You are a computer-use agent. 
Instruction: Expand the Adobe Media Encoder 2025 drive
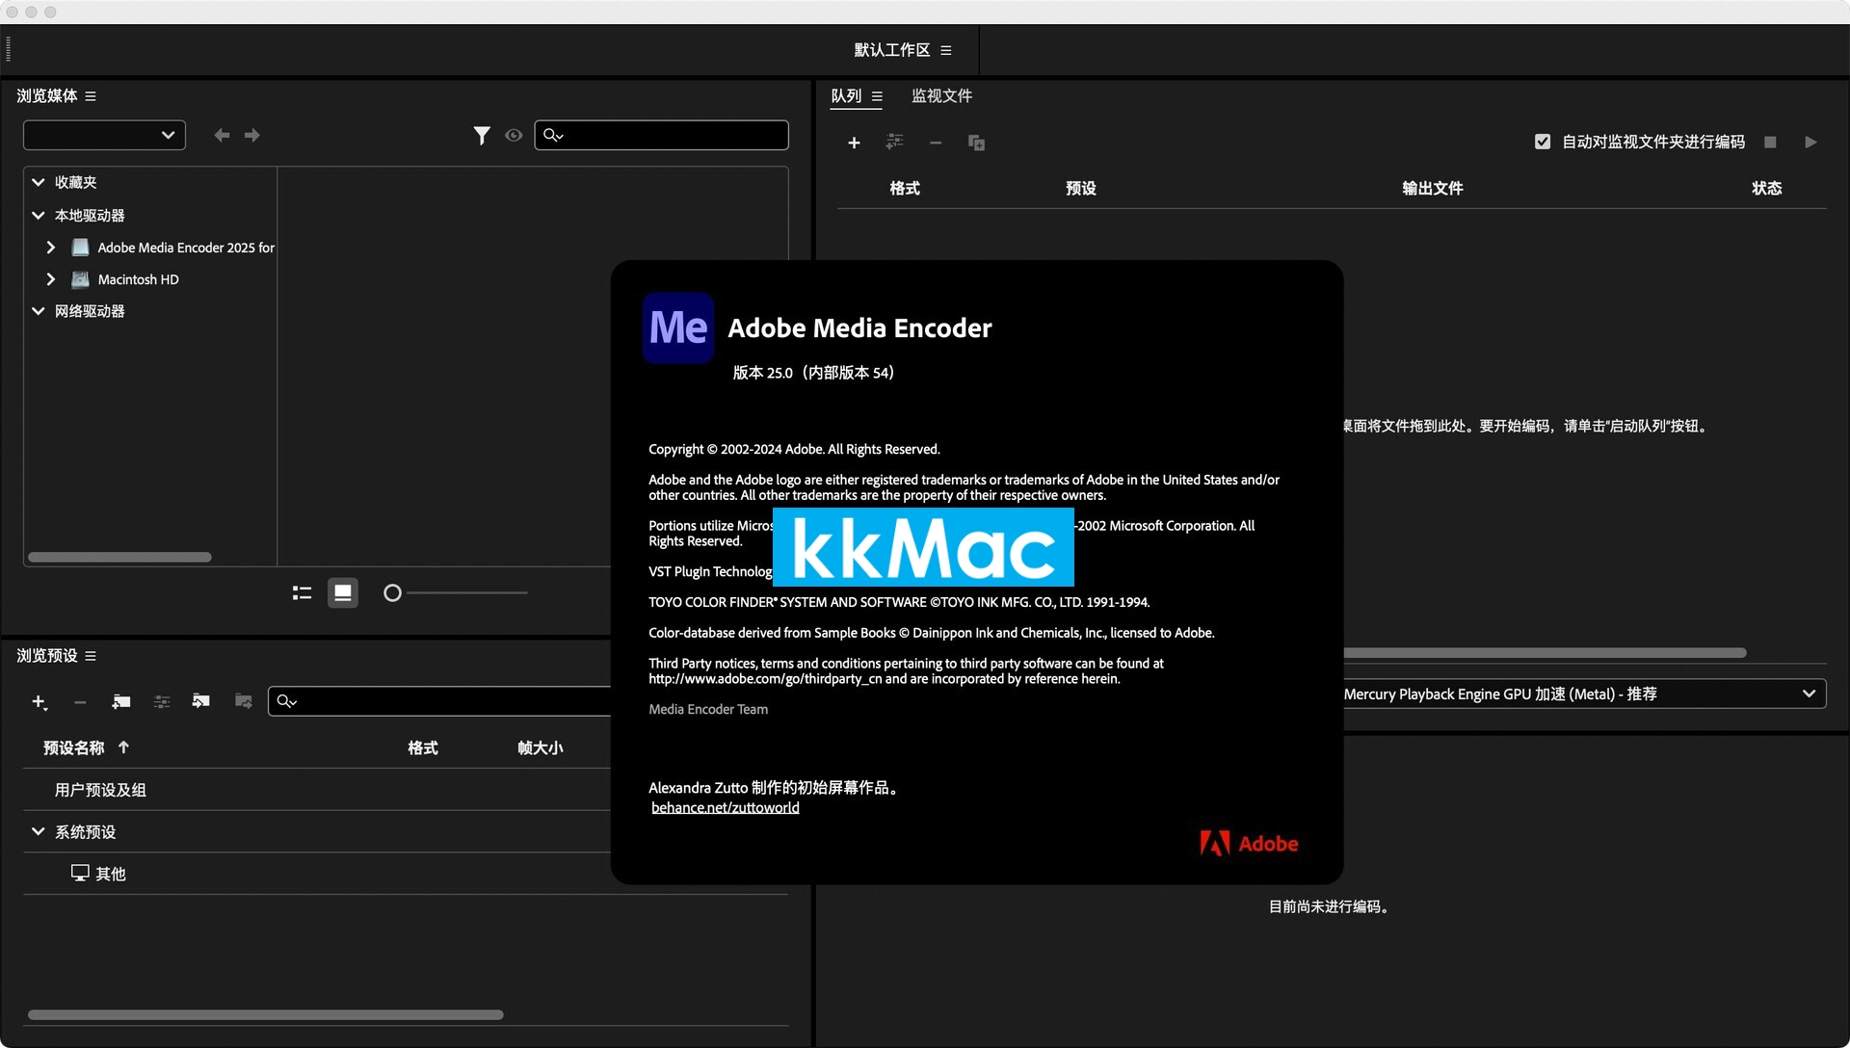point(51,248)
